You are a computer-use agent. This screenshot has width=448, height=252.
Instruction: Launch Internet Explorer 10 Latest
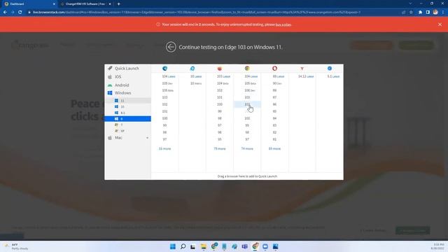pyautogui.click(x=196, y=76)
